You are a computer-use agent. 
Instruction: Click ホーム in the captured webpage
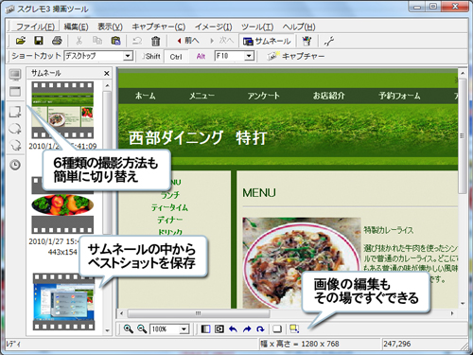146,96
